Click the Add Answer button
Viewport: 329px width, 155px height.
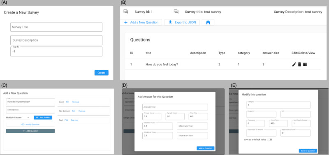click(43, 118)
